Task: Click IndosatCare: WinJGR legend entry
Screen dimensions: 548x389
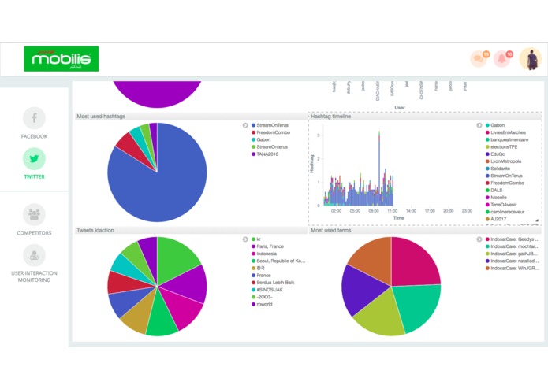Action: click(513, 269)
